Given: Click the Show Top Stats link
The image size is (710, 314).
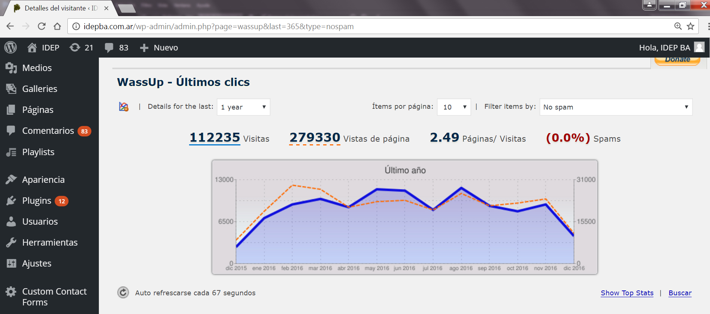Looking at the screenshot, I should (x=627, y=293).
